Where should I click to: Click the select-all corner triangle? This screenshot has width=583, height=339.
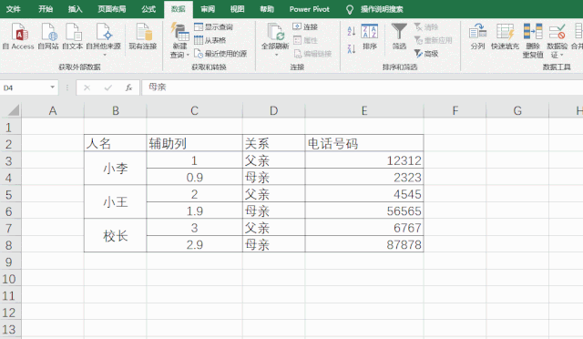[14, 110]
